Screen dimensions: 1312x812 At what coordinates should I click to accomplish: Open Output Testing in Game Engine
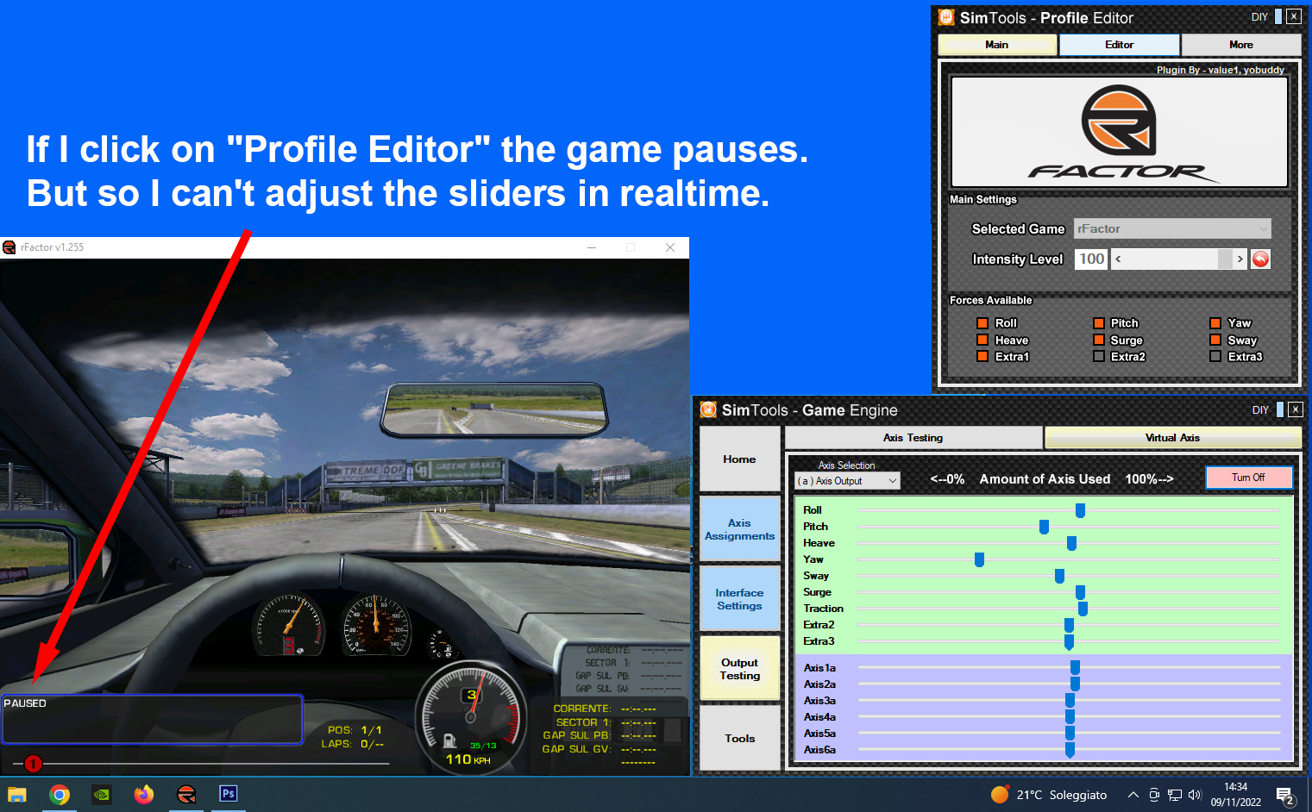click(739, 669)
